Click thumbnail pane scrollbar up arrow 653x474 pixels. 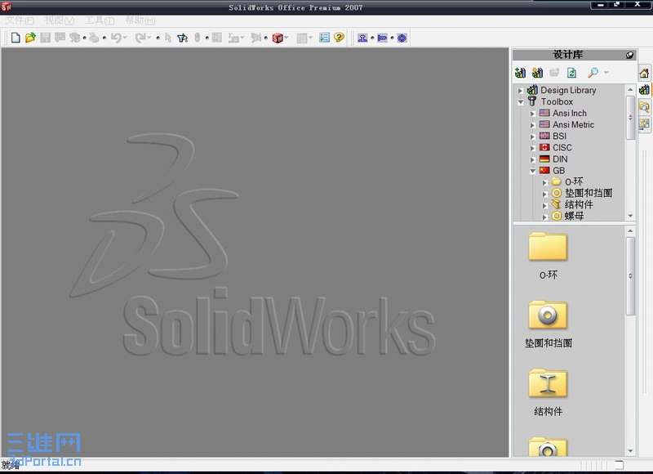(x=630, y=231)
